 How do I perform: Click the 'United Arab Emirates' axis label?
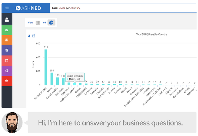134,97
